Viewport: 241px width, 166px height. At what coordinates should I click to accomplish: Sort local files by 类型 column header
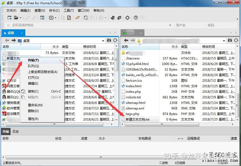click(x=71, y=47)
